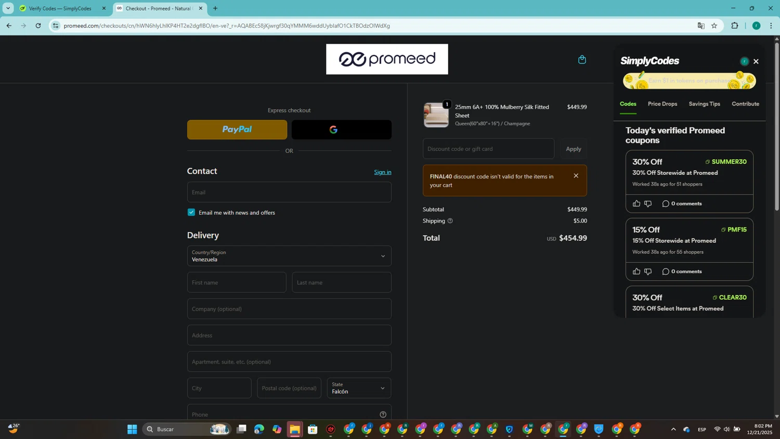
Task: Click the Address field
Action: coord(289,335)
